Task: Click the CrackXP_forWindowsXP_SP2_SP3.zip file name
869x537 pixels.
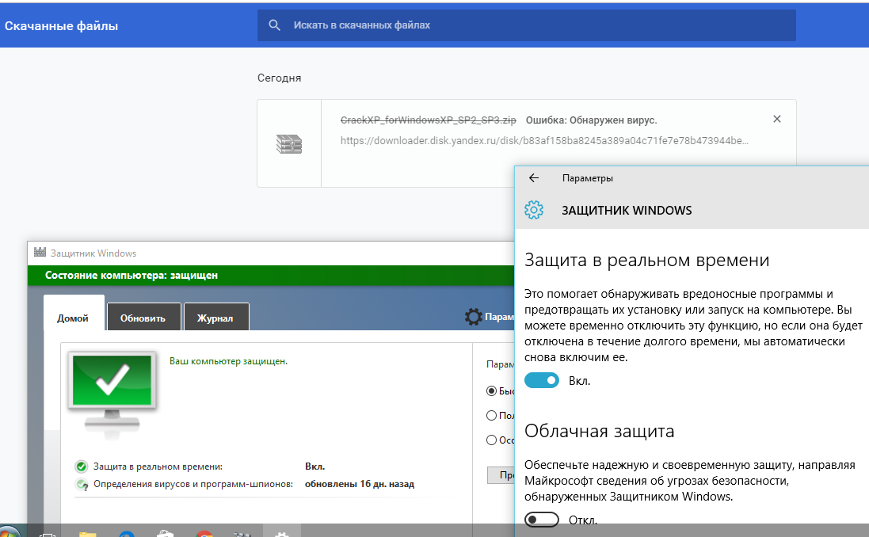Action: pos(429,120)
